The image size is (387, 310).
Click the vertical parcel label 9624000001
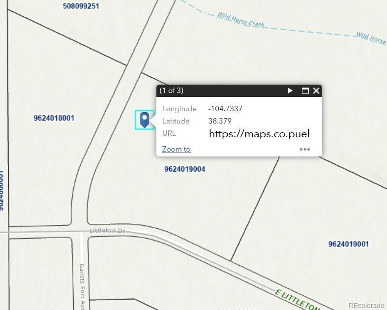click(x=1, y=190)
